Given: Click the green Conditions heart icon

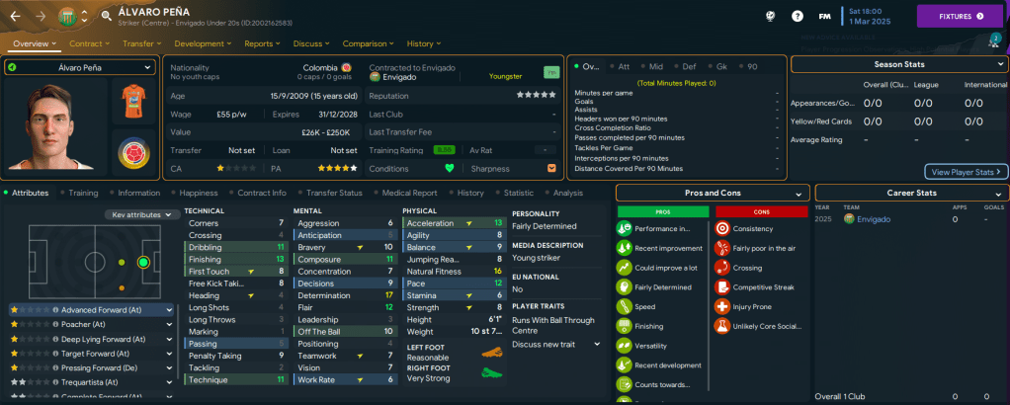Looking at the screenshot, I should pyautogui.click(x=450, y=168).
